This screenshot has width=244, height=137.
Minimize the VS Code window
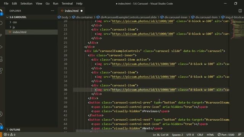pyautogui.click(x=225, y=3)
